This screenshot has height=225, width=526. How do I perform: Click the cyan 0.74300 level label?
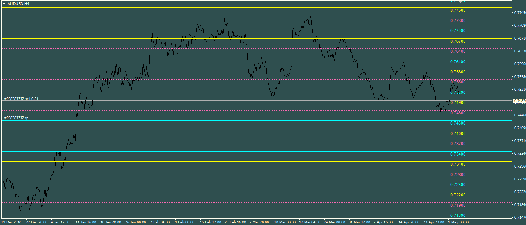tap(458, 123)
